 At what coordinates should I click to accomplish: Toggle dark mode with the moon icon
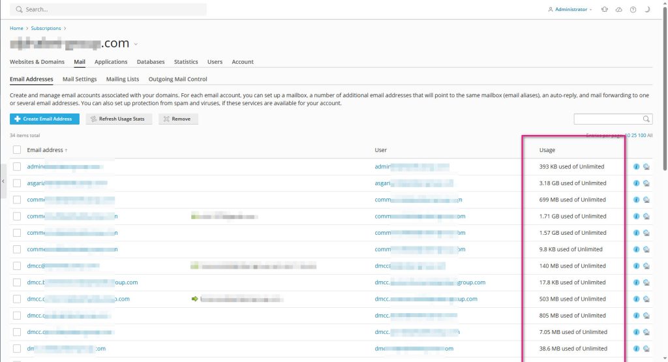click(647, 10)
